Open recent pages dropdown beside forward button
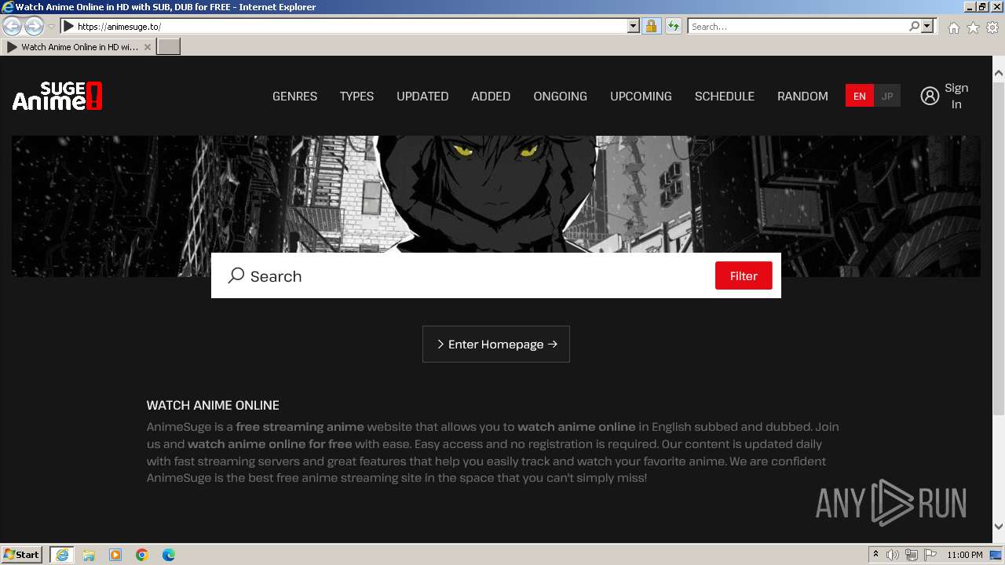This screenshot has width=1005, height=565. 51,26
